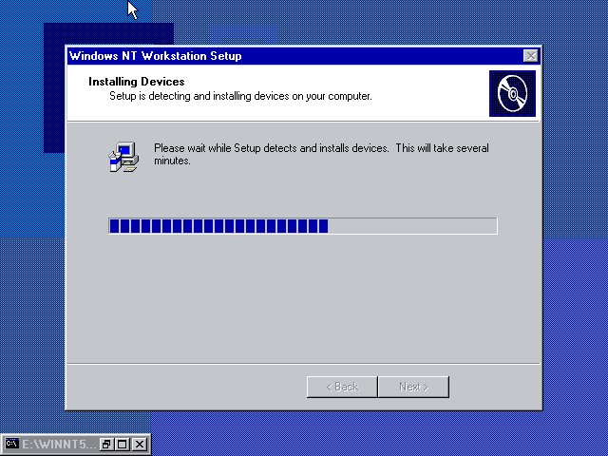Click the empty gray area below progress bar

pyautogui.click(x=304, y=294)
